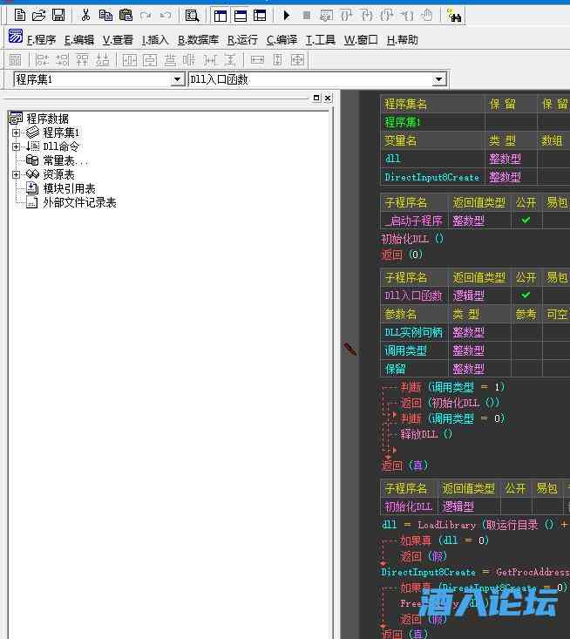
Task: Toggle 参考 cell for 保留 parameter
Action: pos(526,369)
